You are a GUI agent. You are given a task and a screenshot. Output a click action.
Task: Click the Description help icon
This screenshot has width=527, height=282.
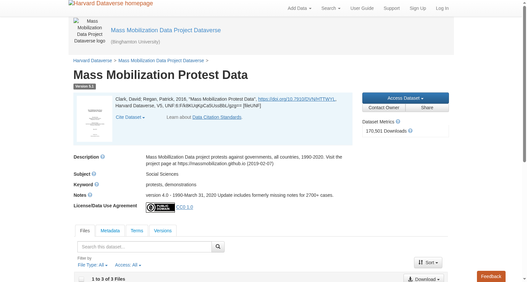(x=102, y=157)
